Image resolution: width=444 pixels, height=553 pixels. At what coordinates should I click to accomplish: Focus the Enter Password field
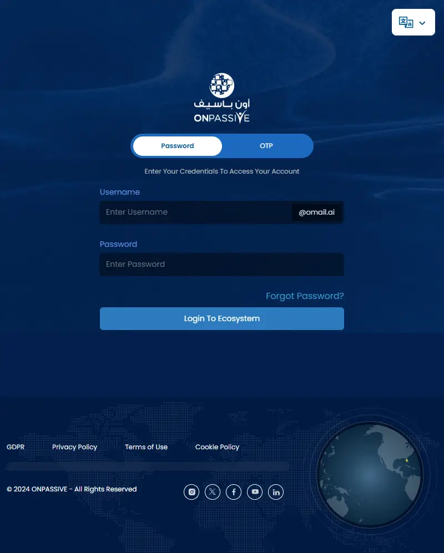tap(221, 265)
